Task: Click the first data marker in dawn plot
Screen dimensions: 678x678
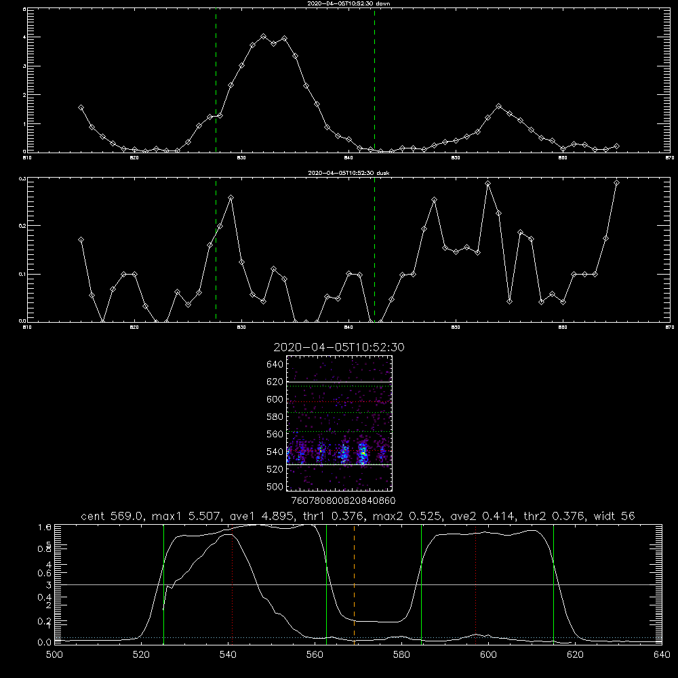Action: [81, 107]
